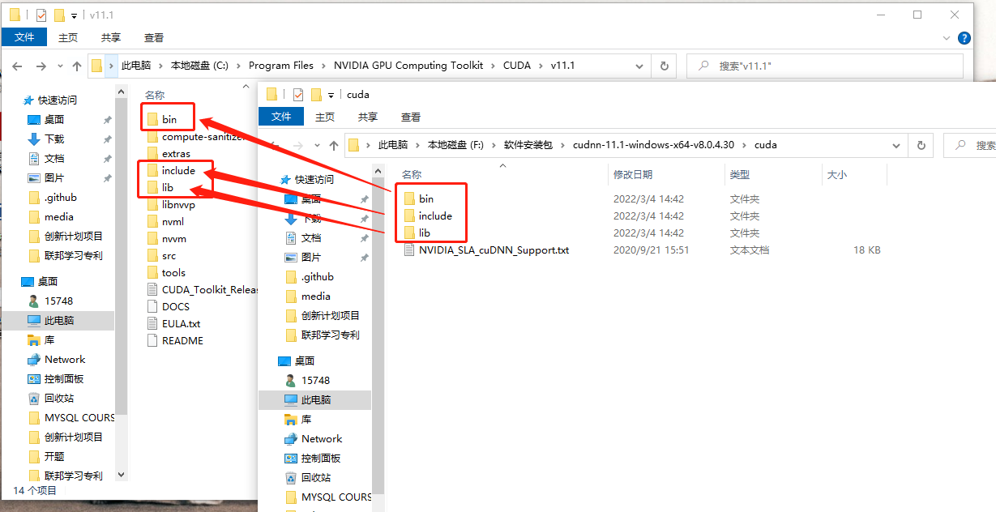
Task: Click the back navigation arrow
Action: coord(17,66)
